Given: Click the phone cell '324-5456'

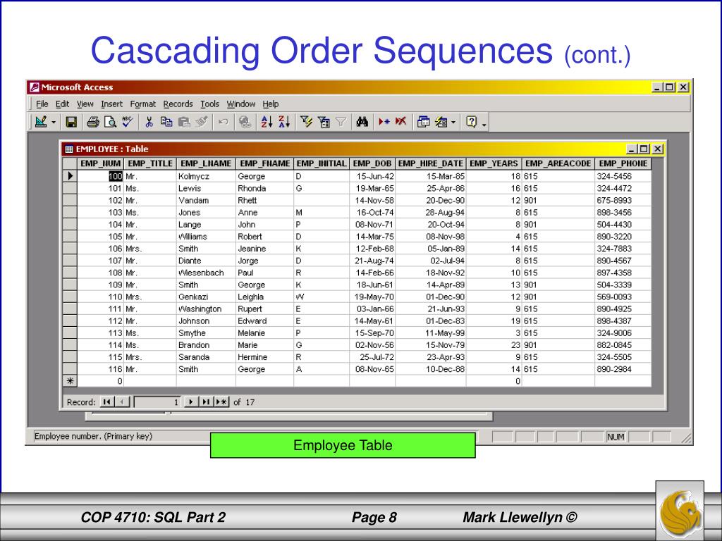Looking at the screenshot, I should (x=623, y=176).
